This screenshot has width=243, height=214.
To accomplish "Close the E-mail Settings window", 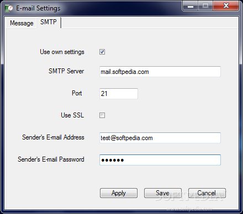I will tap(226, 6).
